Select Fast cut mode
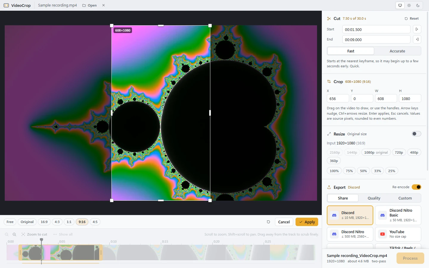Image resolution: width=429 pixels, height=268 pixels. pos(351,51)
